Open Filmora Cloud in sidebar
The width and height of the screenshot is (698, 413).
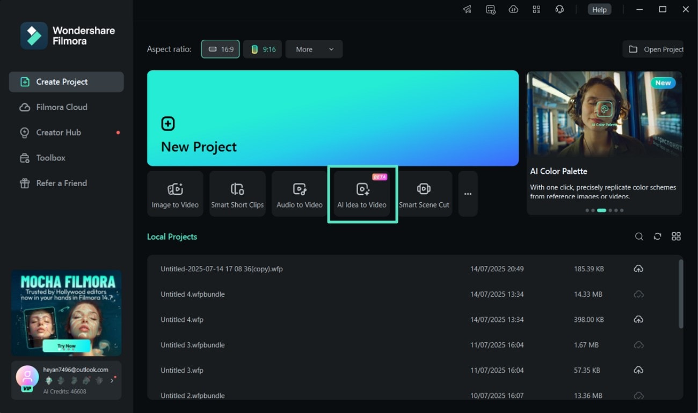click(x=66, y=107)
